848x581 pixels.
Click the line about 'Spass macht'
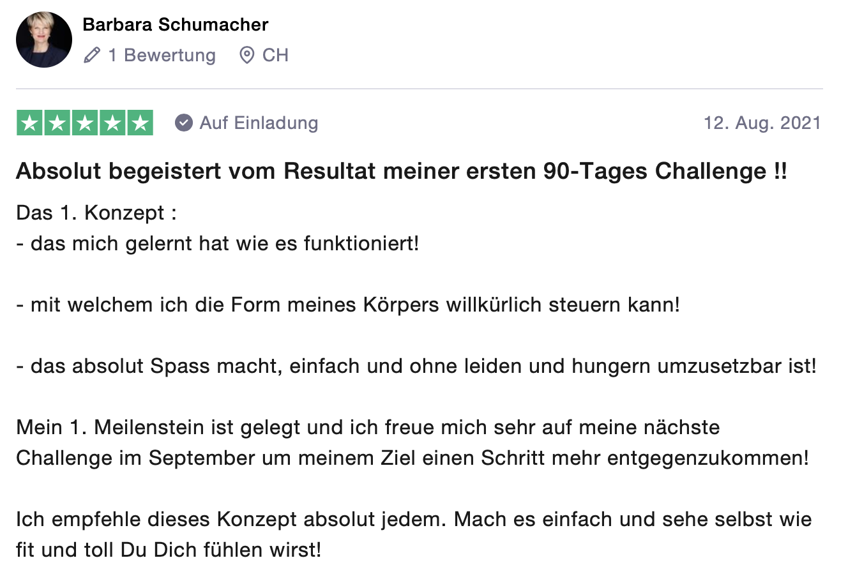pyautogui.click(x=416, y=366)
